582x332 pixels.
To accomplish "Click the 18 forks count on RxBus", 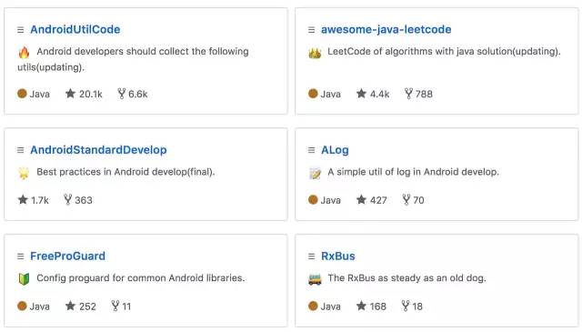I will [417, 307].
